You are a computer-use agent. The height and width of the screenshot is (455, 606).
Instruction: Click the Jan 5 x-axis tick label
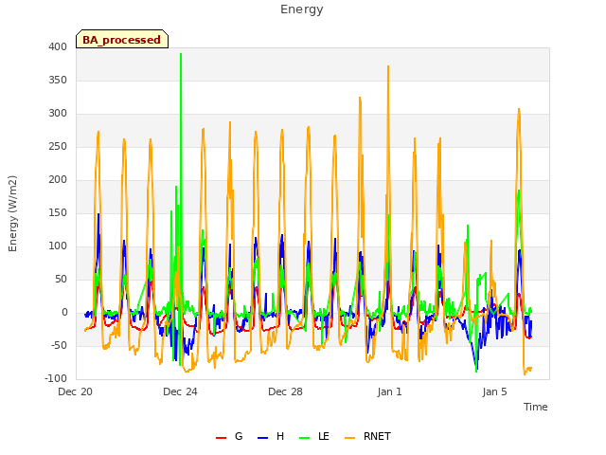coord(494,391)
